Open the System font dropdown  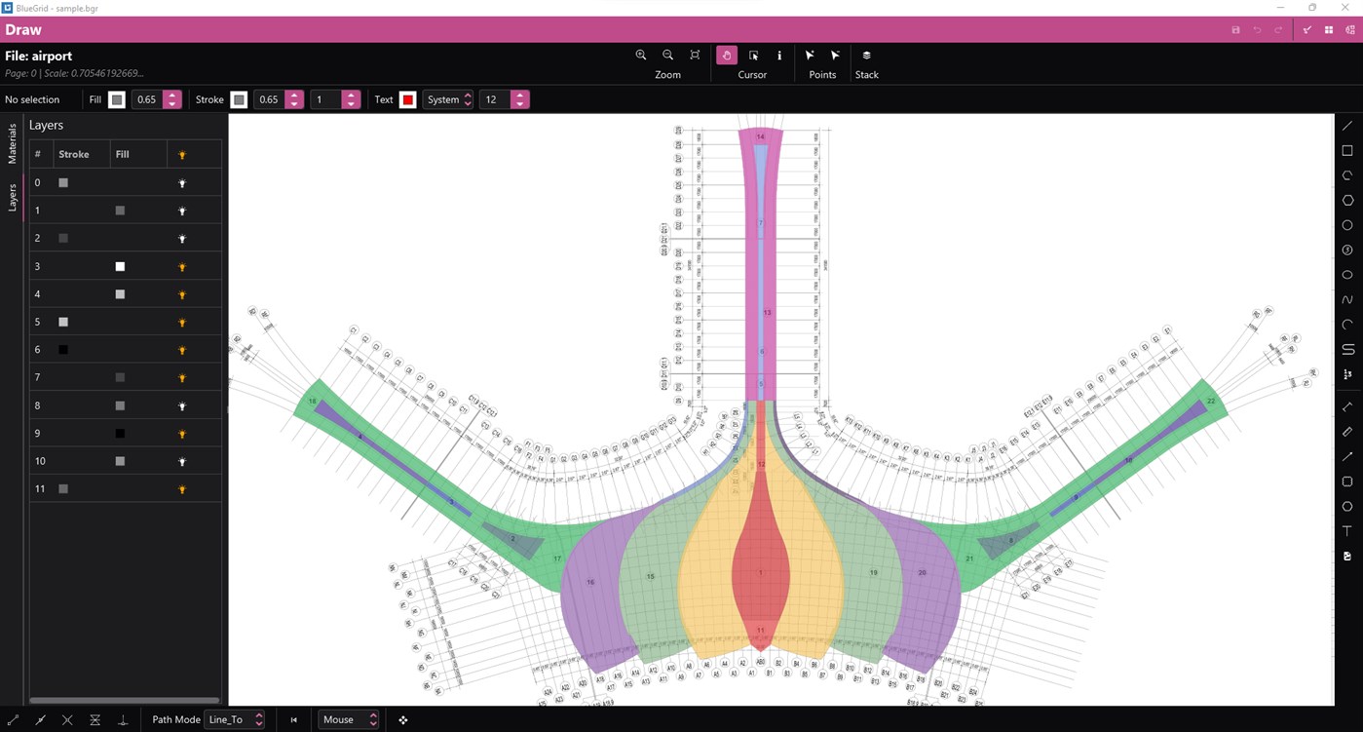tap(448, 99)
